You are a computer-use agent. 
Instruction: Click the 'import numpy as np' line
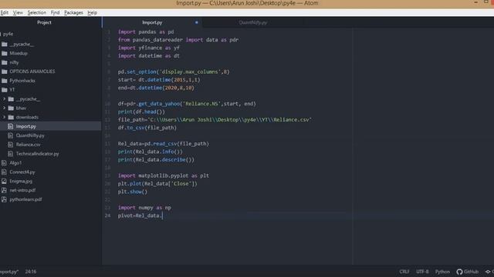[x=144, y=208]
